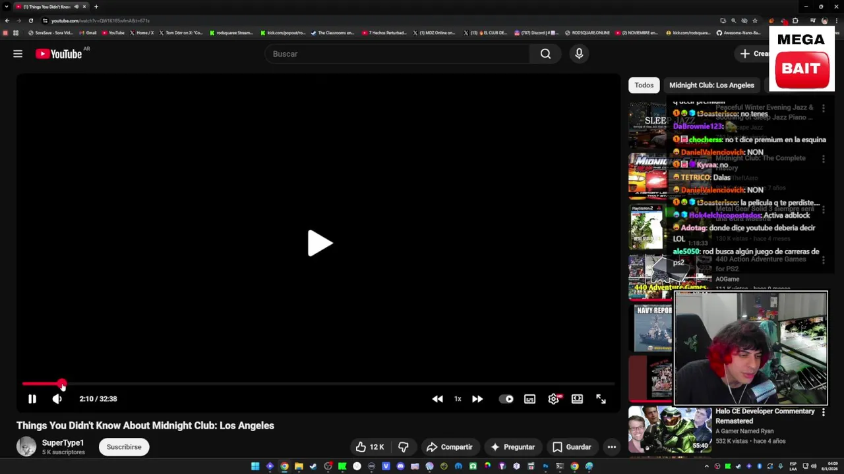Click the SuperType1 channel avatar
The width and height of the screenshot is (844, 474).
coord(26,446)
